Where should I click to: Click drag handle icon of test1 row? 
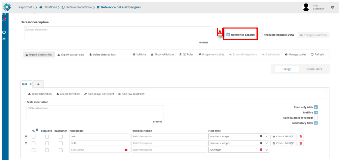26,136
